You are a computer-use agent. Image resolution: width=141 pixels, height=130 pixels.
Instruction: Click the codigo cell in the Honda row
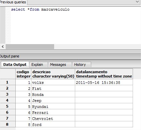point(23,95)
